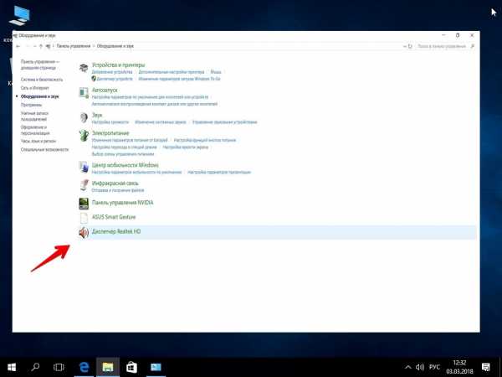502x377 pixels.
Task: Click the search magnifier in Control Panel
Action: click(x=473, y=46)
